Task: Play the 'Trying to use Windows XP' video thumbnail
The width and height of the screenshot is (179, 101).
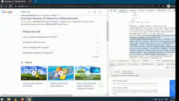Action: [34, 73]
